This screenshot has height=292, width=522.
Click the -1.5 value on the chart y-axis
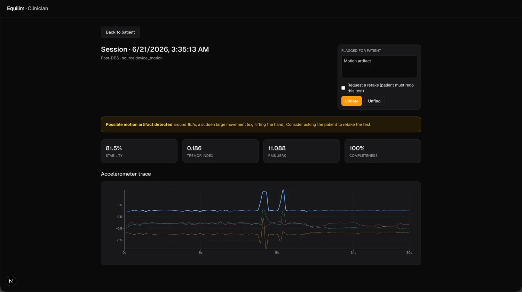(x=119, y=240)
